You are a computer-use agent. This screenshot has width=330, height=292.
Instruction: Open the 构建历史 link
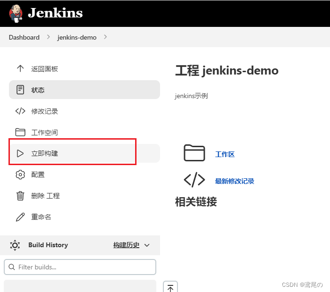click(126, 245)
